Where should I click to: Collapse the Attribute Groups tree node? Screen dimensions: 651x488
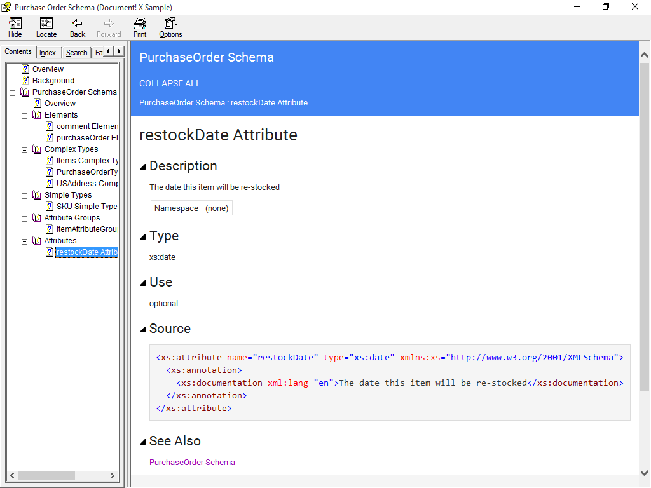(25, 219)
